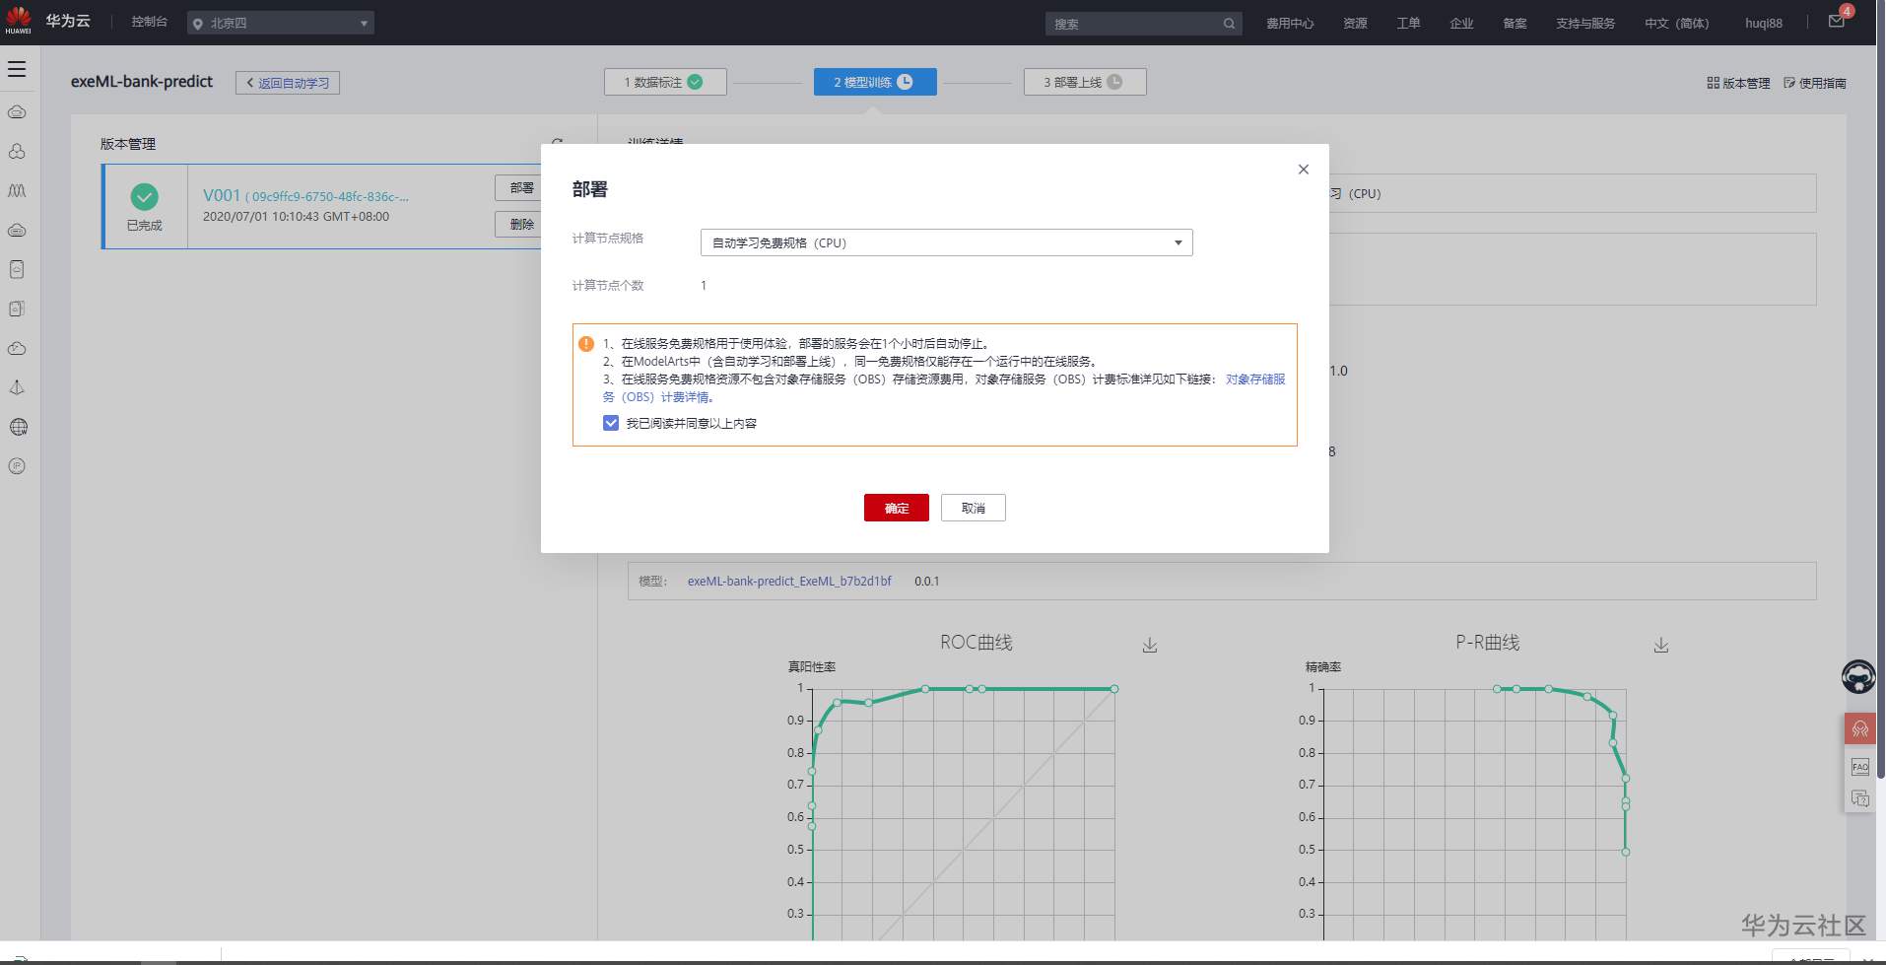This screenshot has height=965, width=1886.
Task: Open 费用中心 in top bar
Action: coord(1290,24)
